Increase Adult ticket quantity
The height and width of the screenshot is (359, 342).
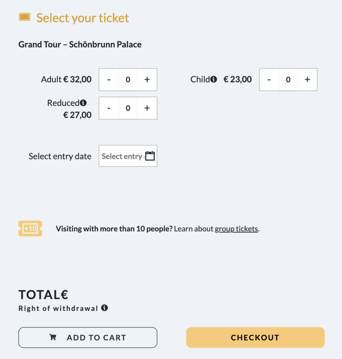point(147,80)
